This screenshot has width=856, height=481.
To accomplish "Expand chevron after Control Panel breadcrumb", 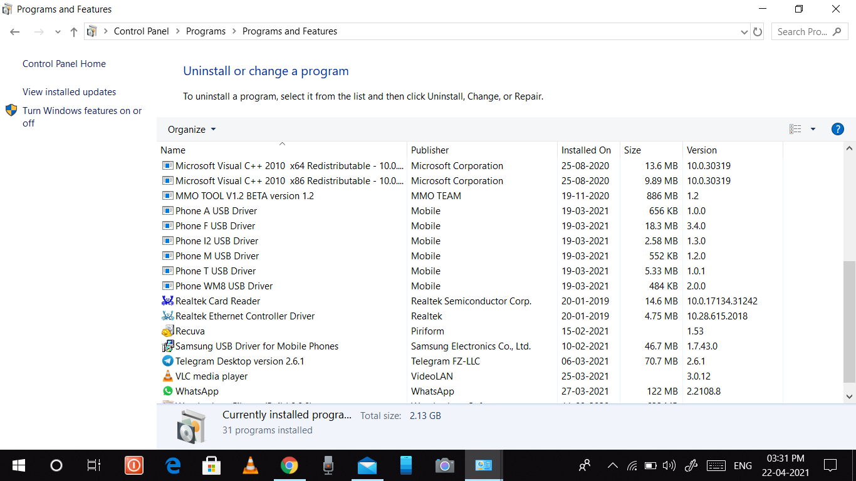I will 177,31.
